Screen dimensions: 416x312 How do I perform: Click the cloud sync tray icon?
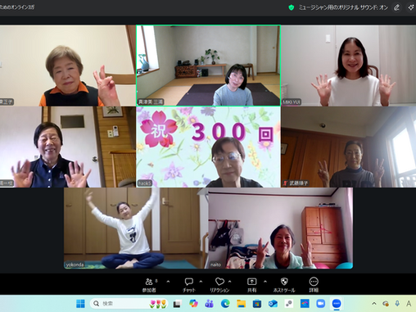tap(386, 304)
